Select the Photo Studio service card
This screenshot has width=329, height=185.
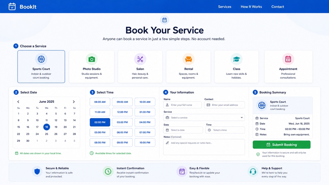pyautogui.click(x=92, y=66)
